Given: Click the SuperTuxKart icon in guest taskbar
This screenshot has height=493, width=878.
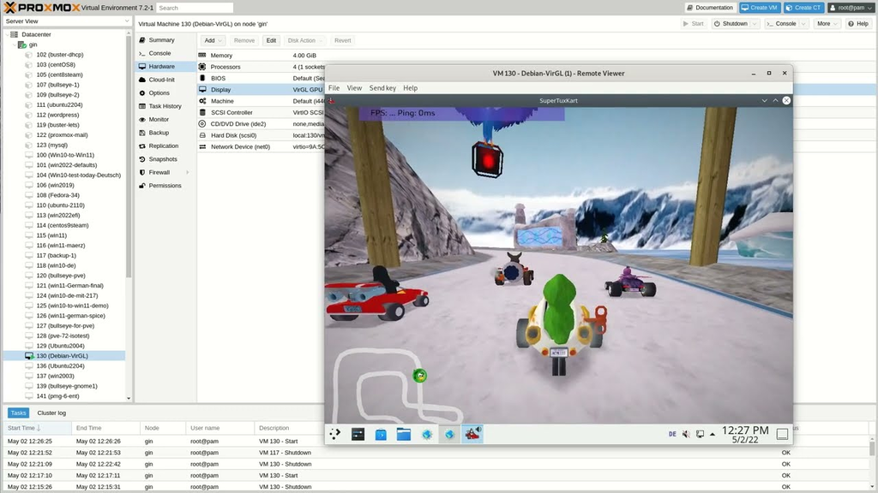Looking at the screenshot, I should coord(472,435).
